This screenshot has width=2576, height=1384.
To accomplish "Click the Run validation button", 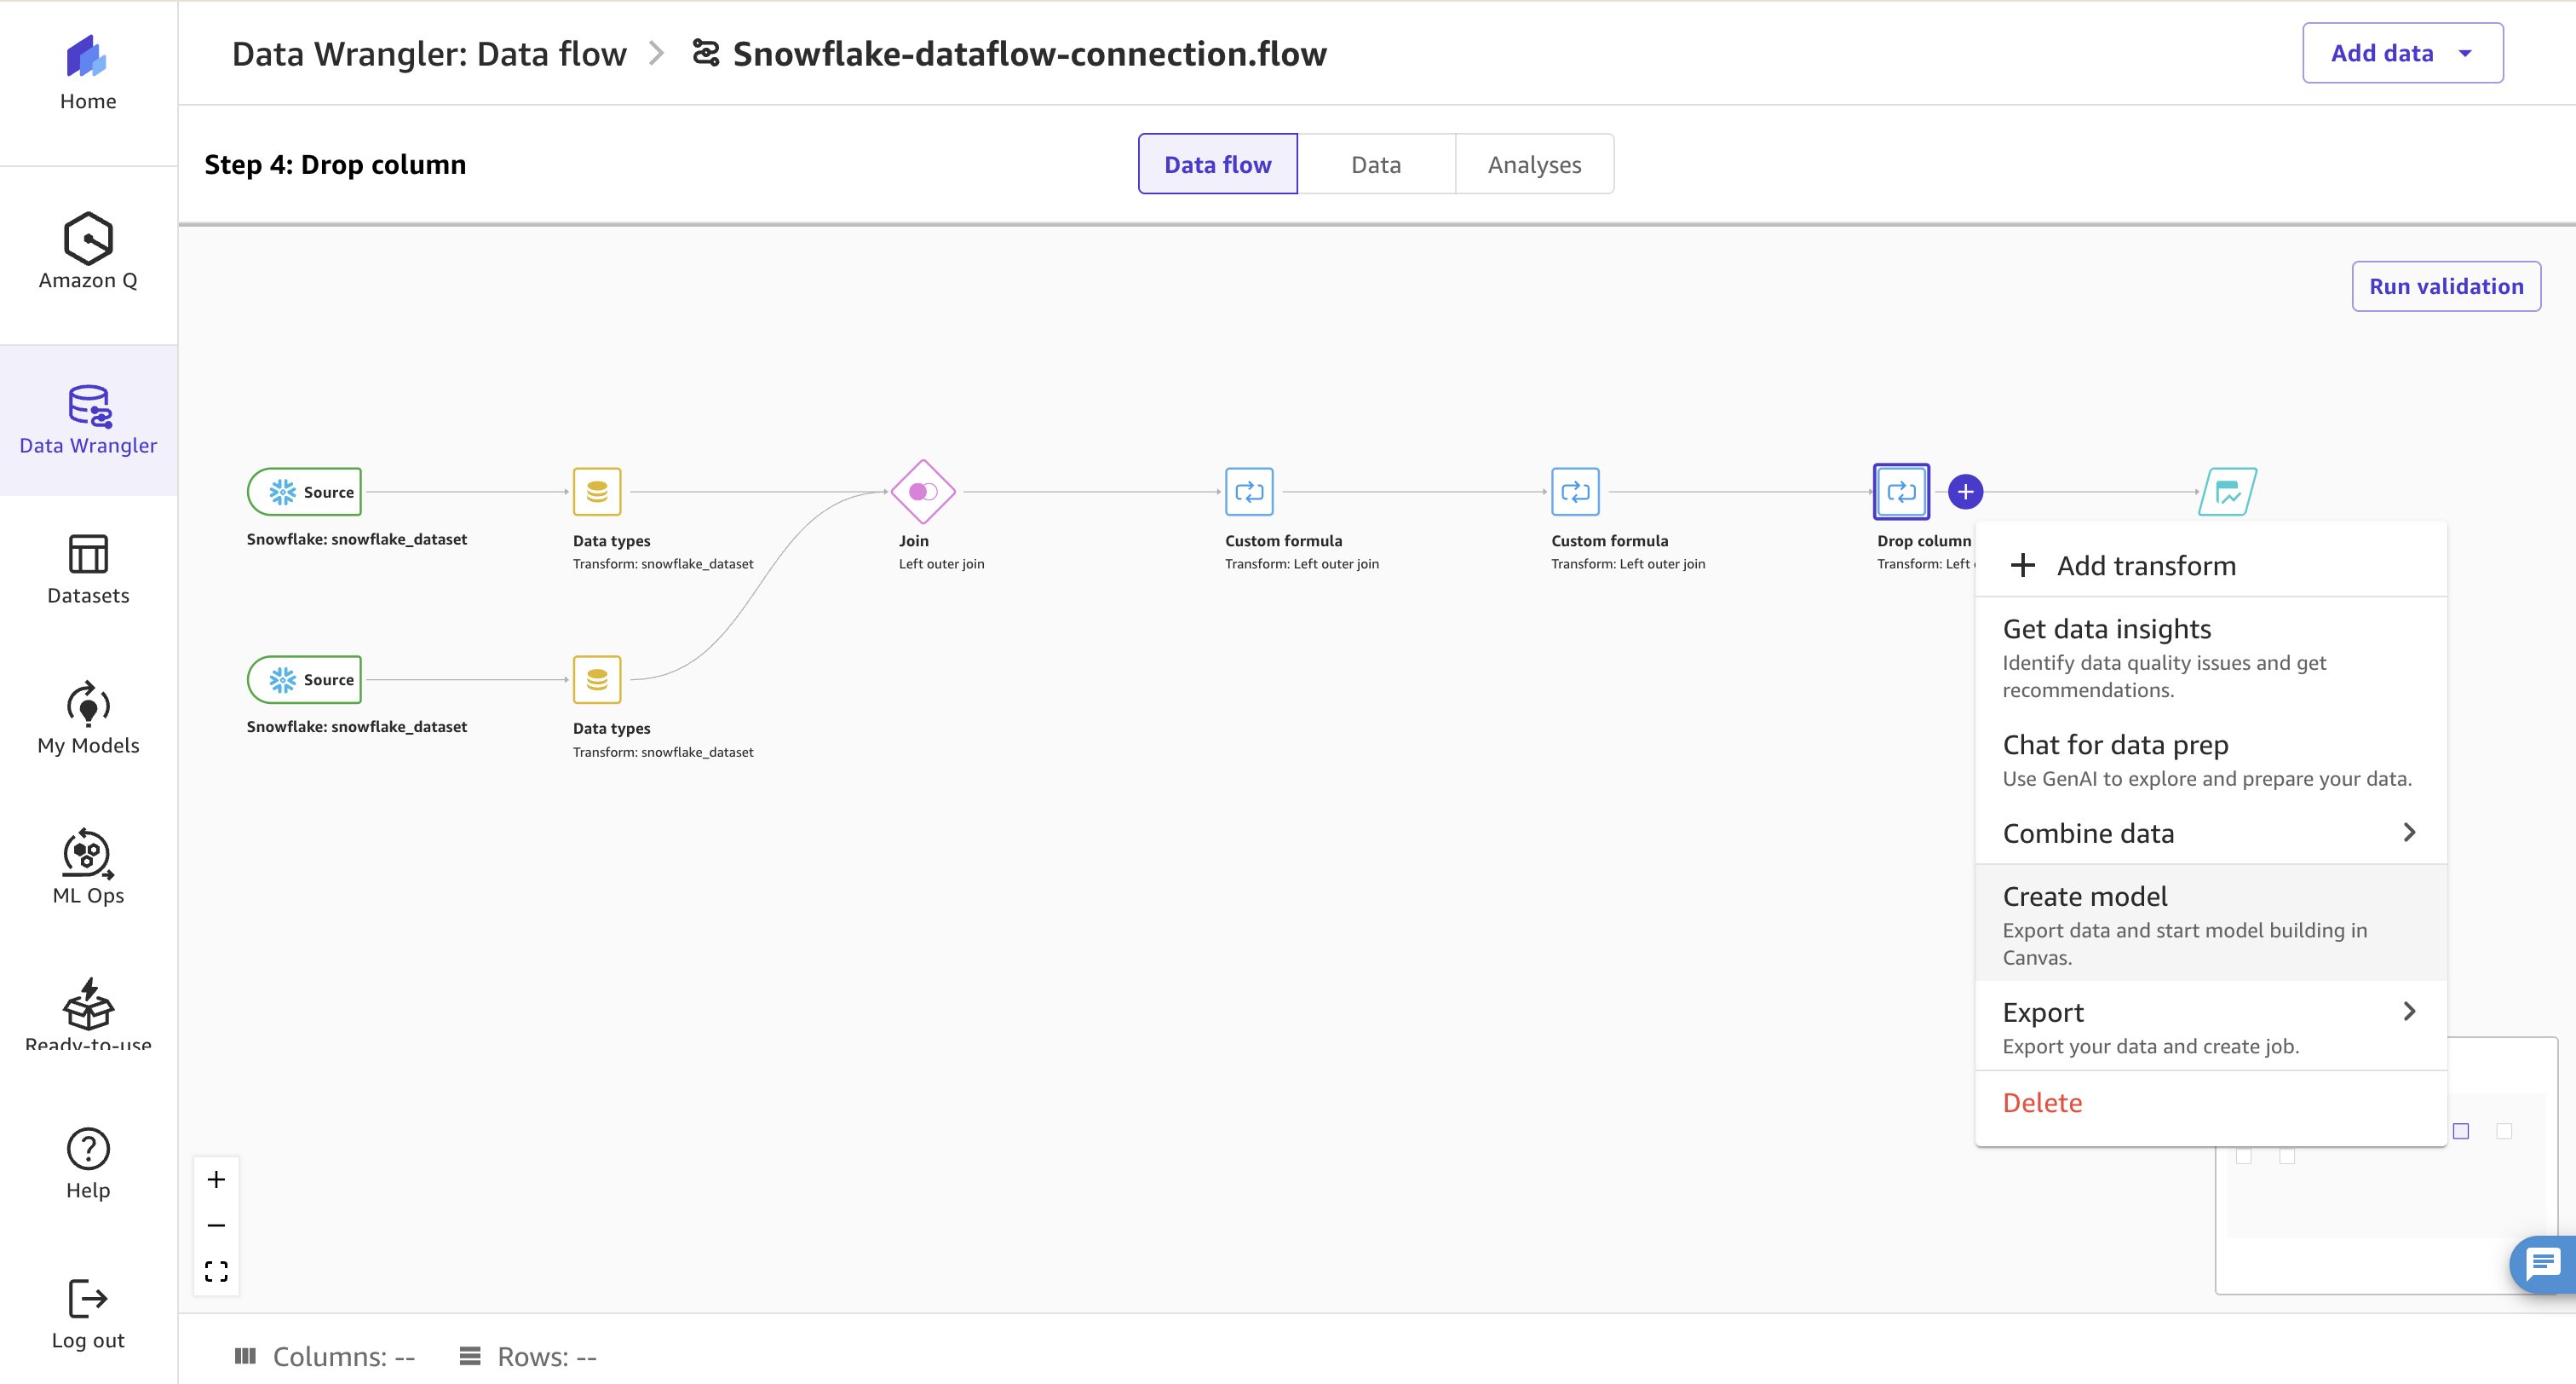I will pyautogui.click(x=2445, y=286).
